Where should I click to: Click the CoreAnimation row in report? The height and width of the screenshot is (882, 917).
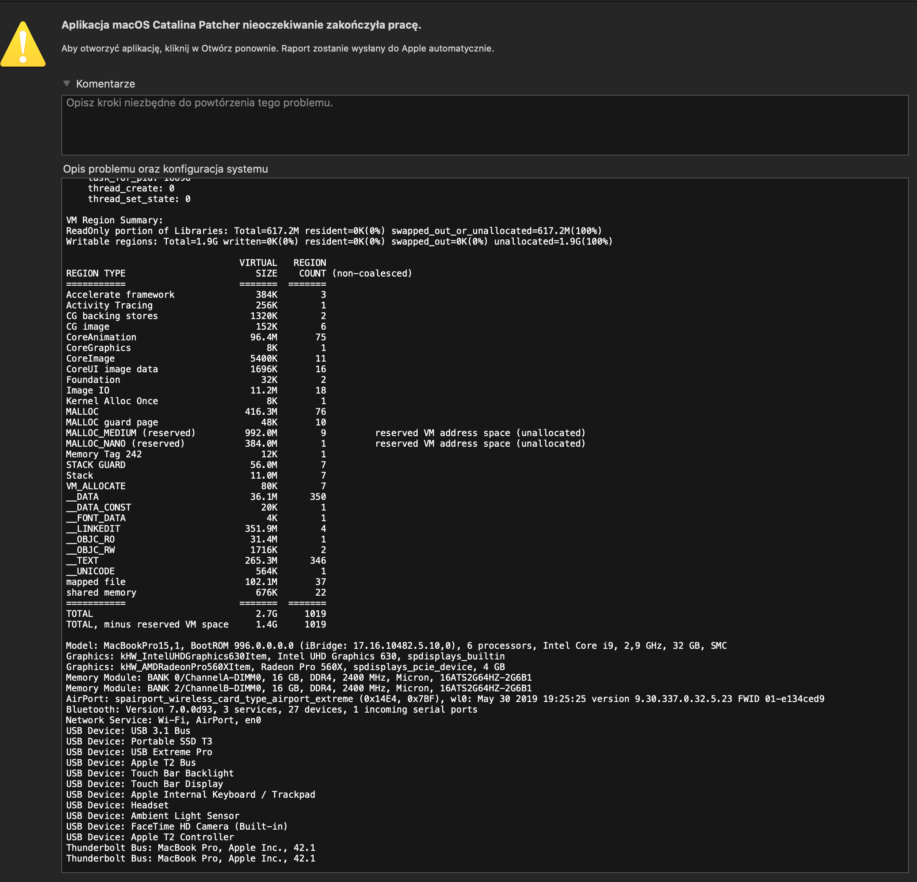pyautogui.click(x=101, y=337)
